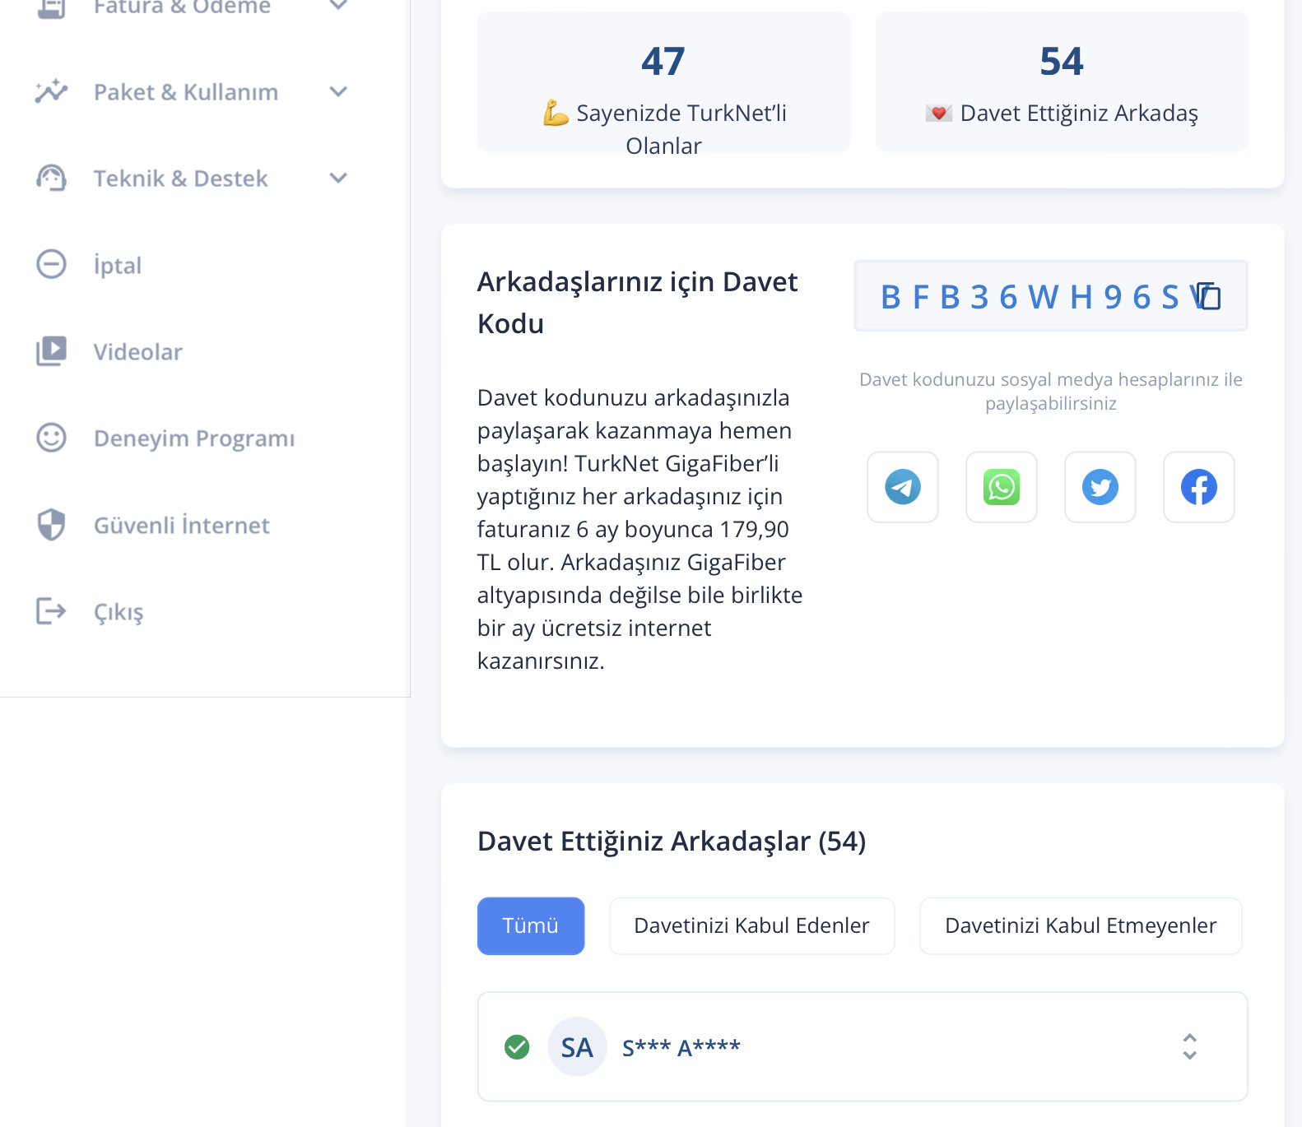Expand the Teknik & Destek menu chevron

coord(338,178)
